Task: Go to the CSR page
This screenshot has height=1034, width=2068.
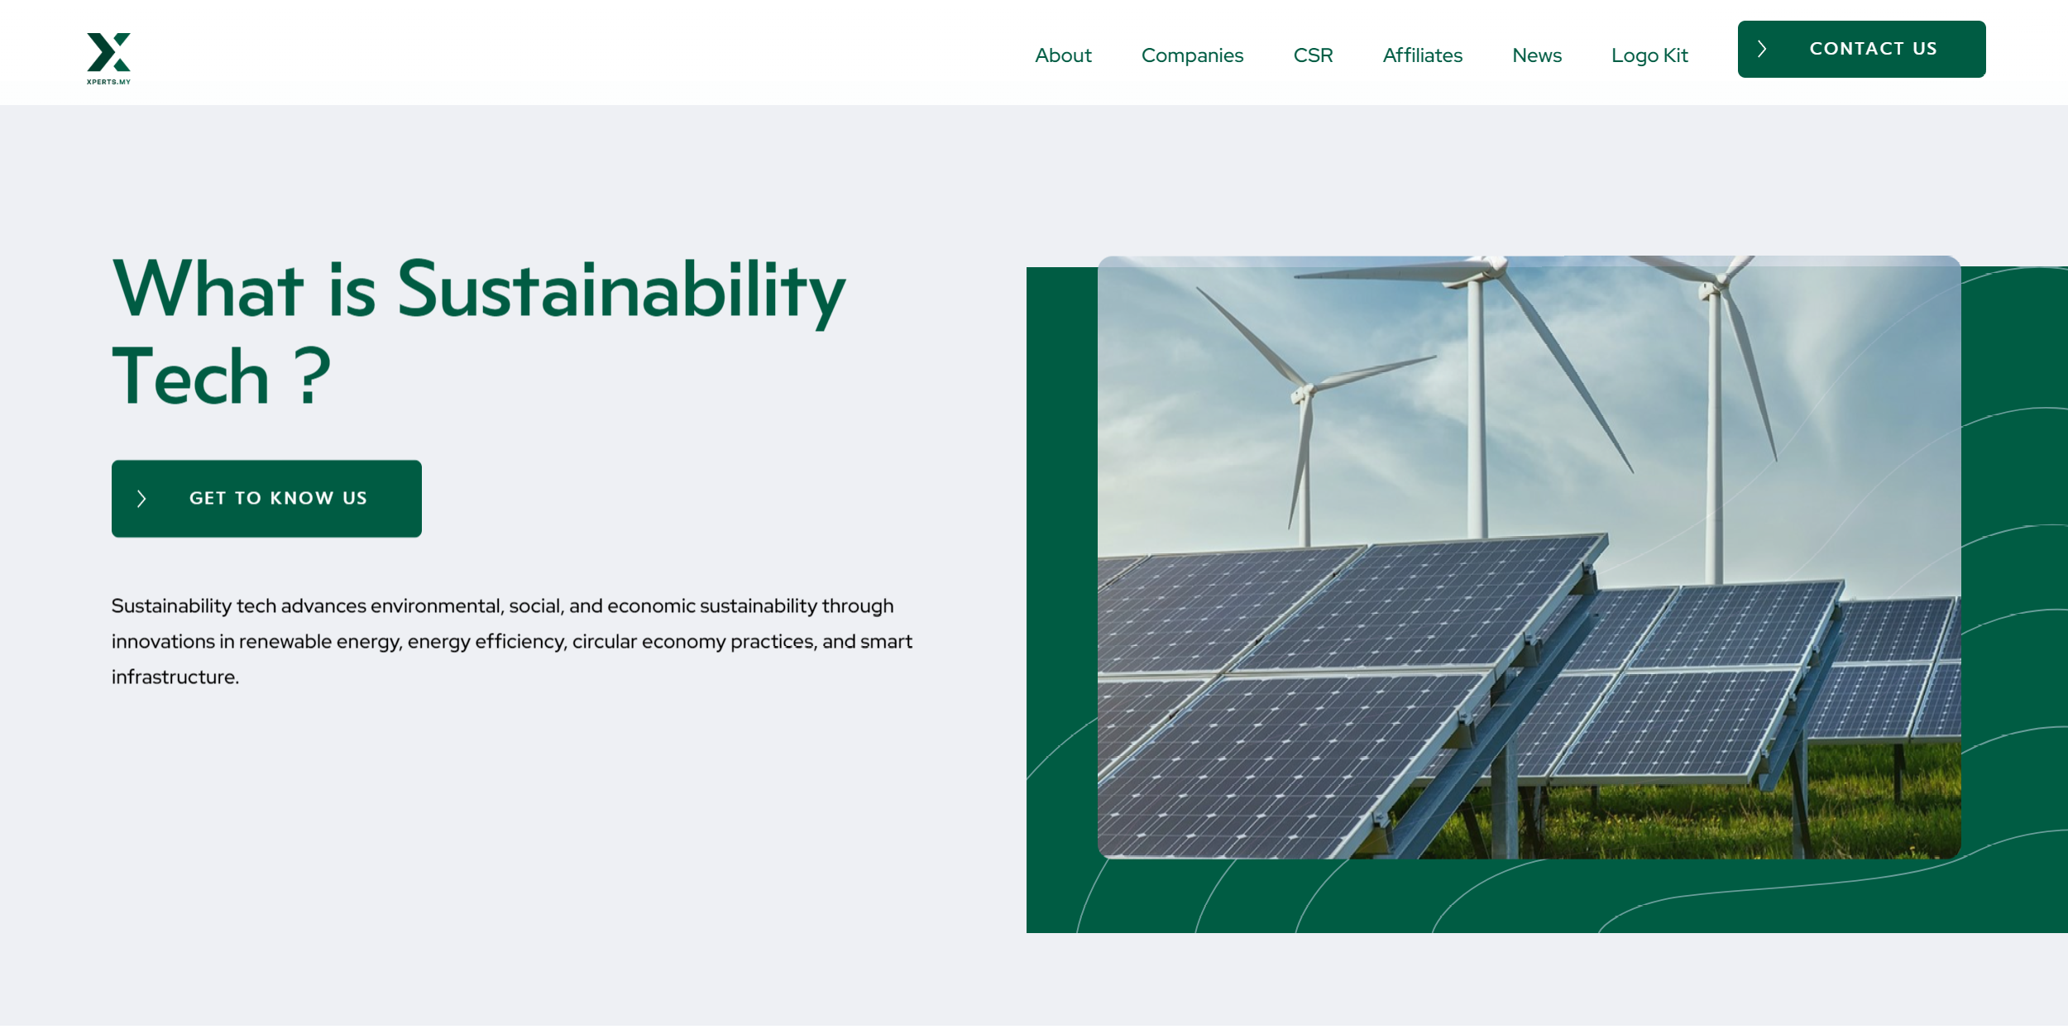Action: [1313, 55]
